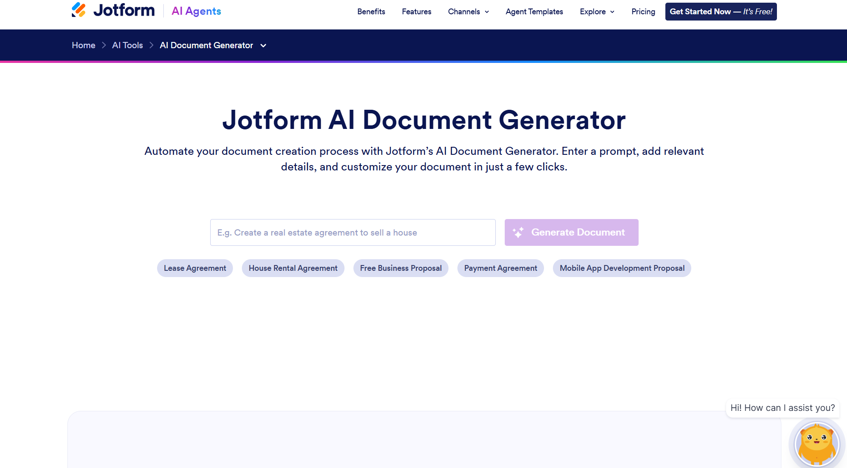Open Agent Templates in the navigation
The width and height of the screenshot is (847, 468).
(x=534, y=12)
